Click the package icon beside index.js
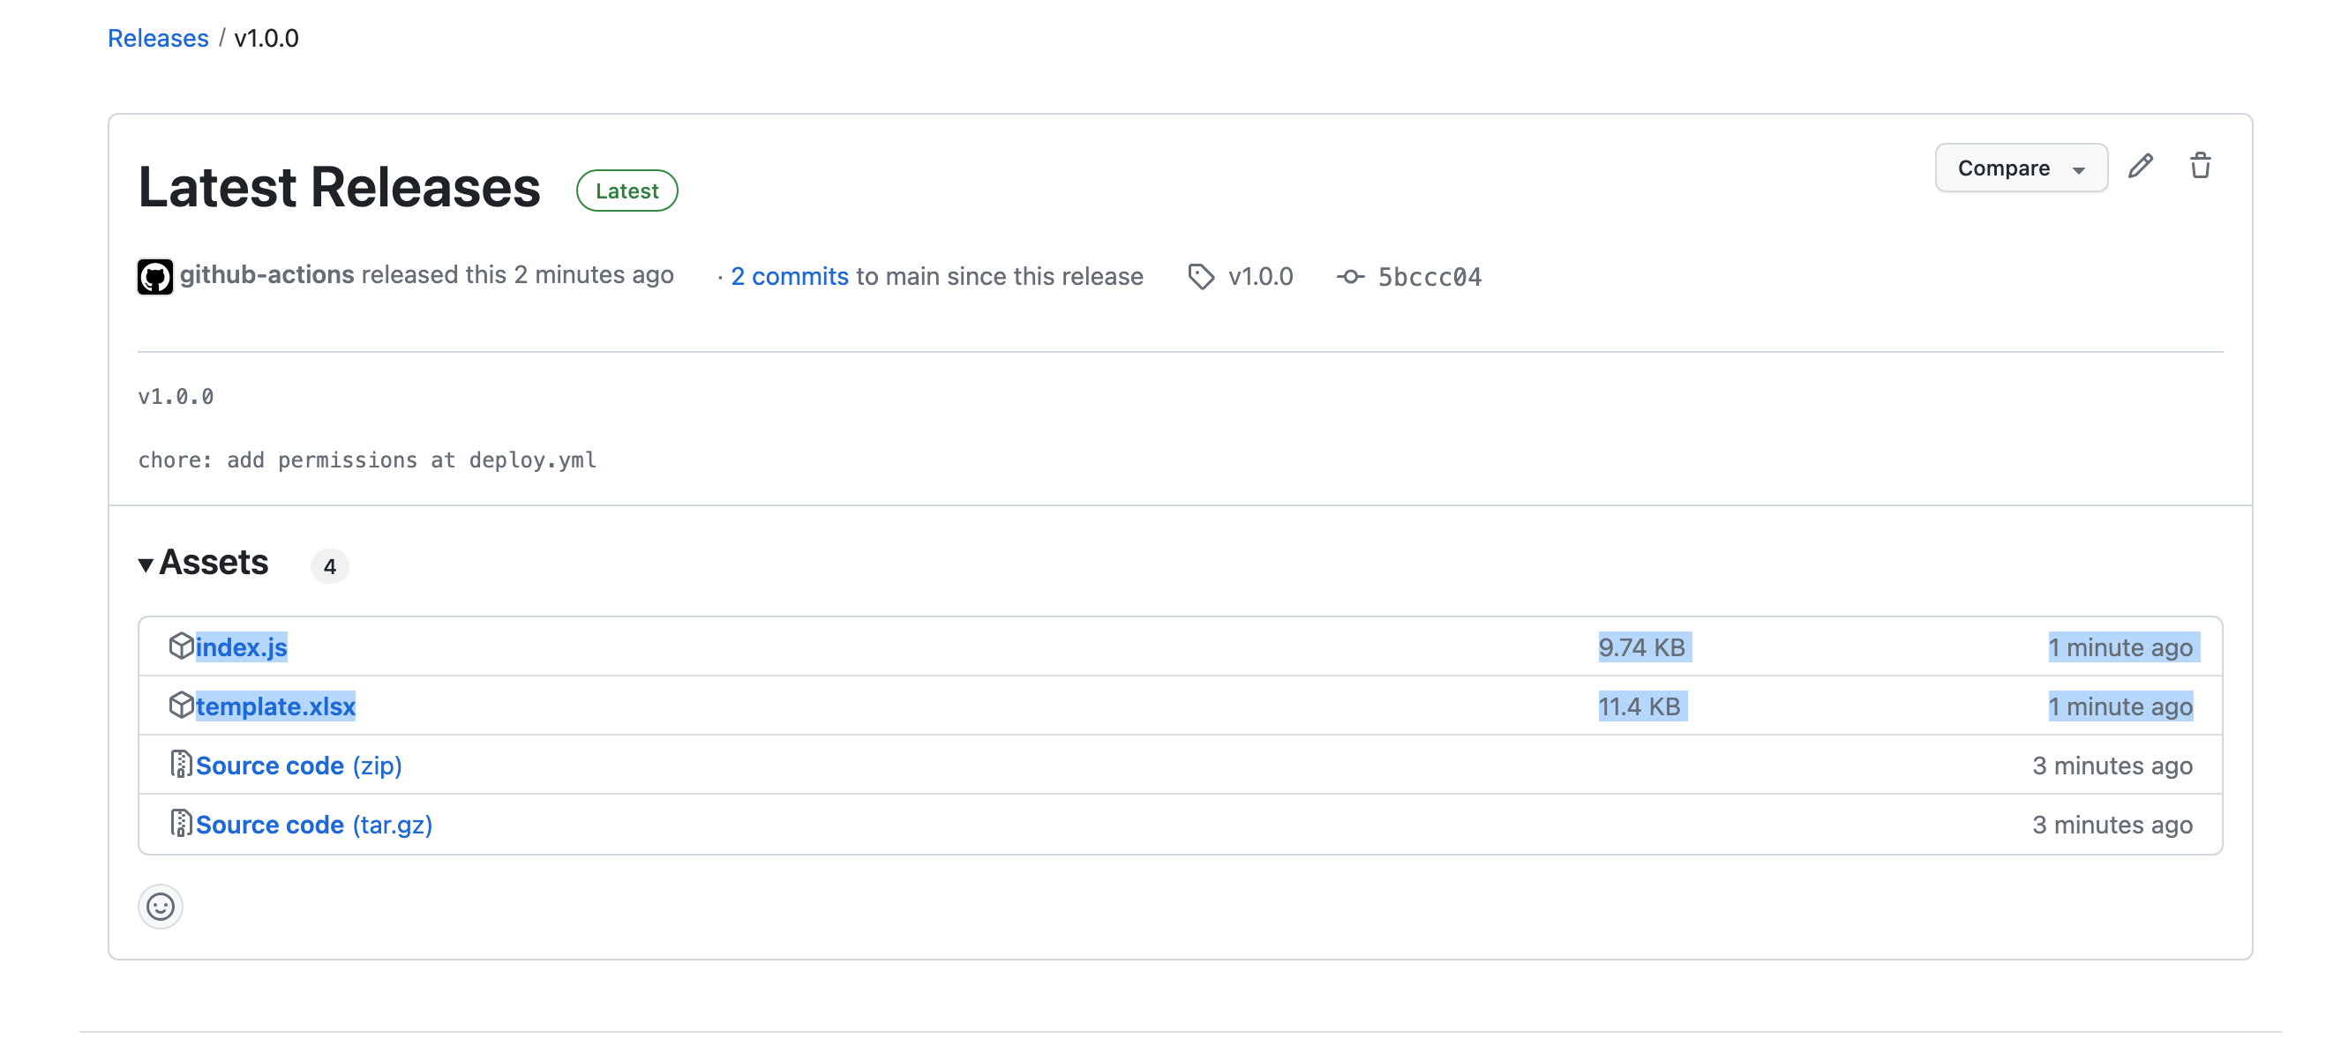This screenshot has width=2326, height=1046. pyautogui.click(x=181, y=646)
